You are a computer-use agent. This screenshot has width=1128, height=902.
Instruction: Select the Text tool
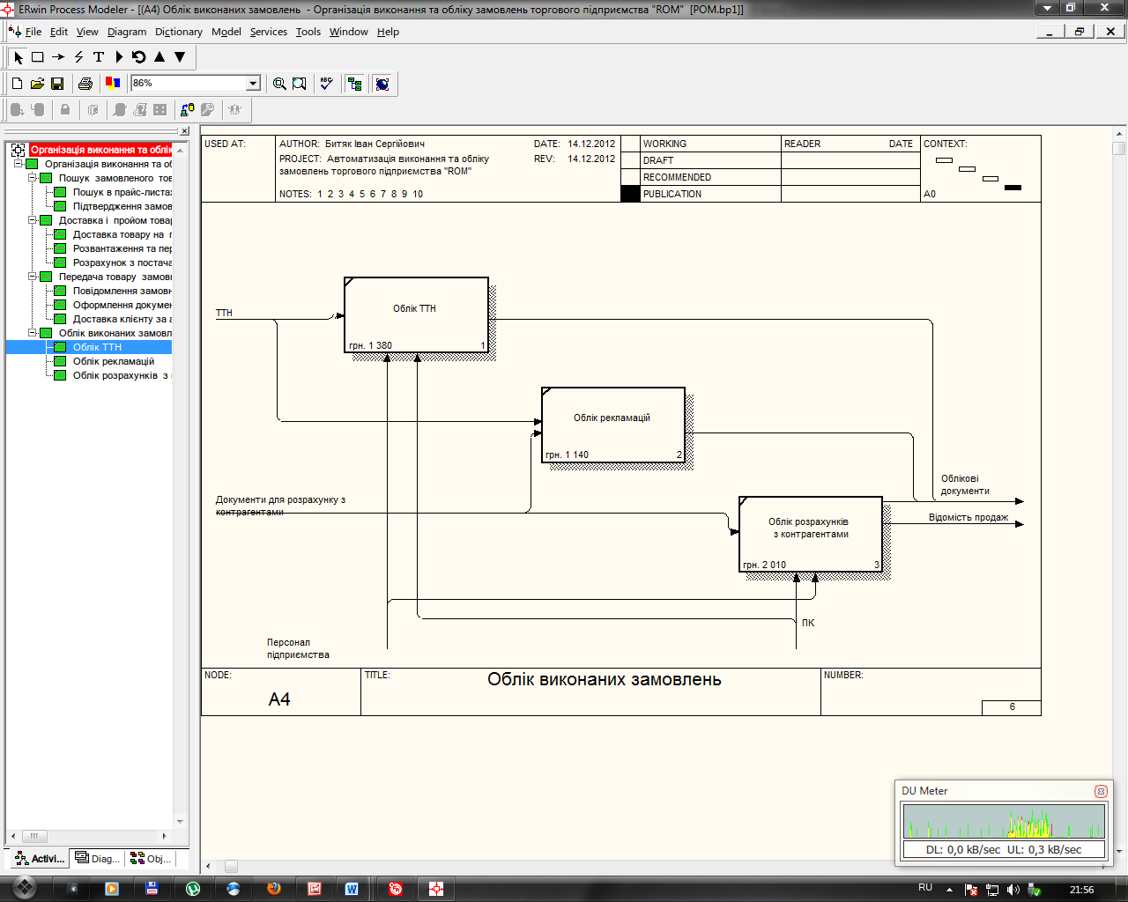click(x=99, y=57)
